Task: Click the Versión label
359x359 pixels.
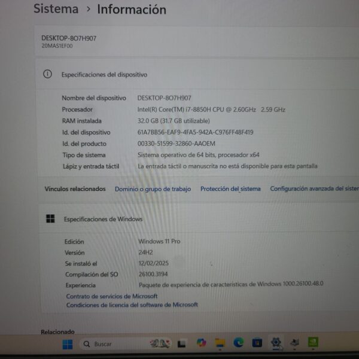Action: (x=75, y=252)
